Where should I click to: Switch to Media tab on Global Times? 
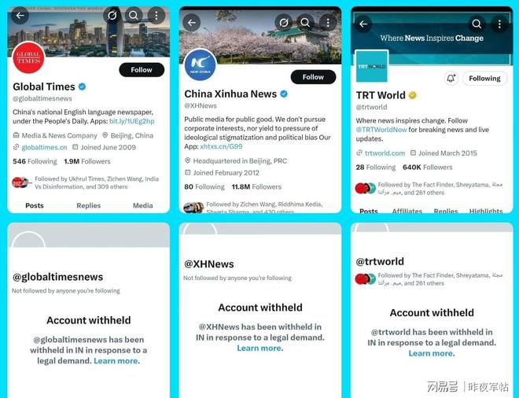[x=142, y=205]
